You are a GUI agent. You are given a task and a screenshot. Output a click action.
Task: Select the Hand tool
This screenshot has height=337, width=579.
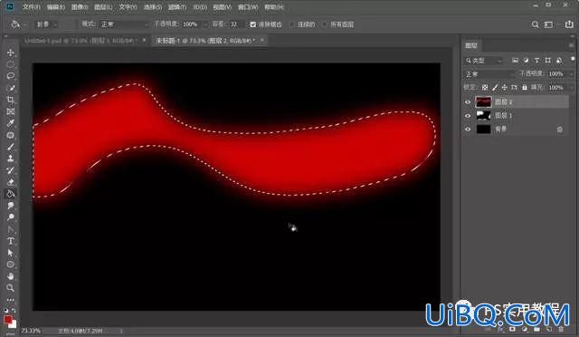[x=10, y=276]
